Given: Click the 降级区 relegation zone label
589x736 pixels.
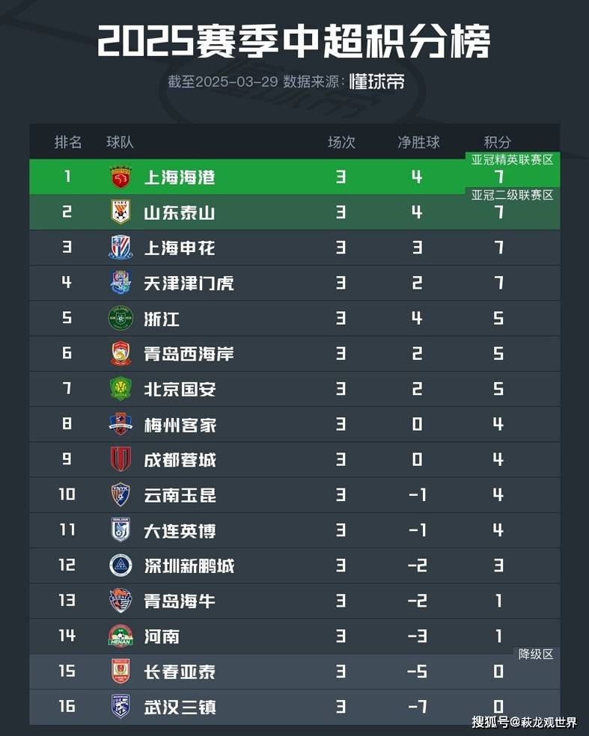Looking at the screenshot, I should pos(536,654).
